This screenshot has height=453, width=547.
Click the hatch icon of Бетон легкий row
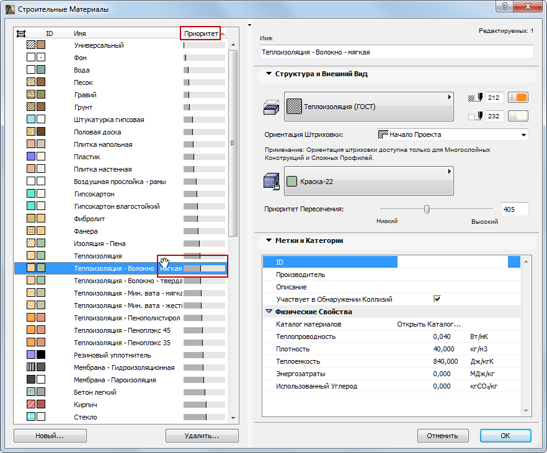[31, 392]
